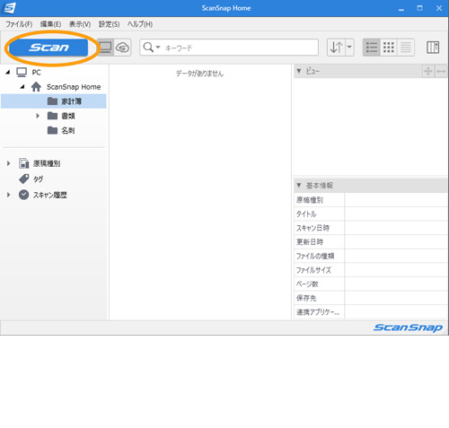Open the sort dropdown arrow
449x428 pixels.
pos(349,48)
